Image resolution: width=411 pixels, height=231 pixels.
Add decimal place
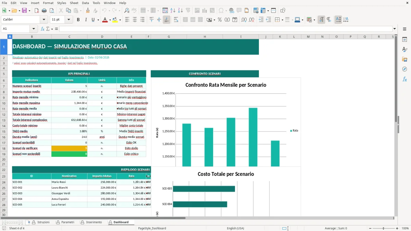244,20
